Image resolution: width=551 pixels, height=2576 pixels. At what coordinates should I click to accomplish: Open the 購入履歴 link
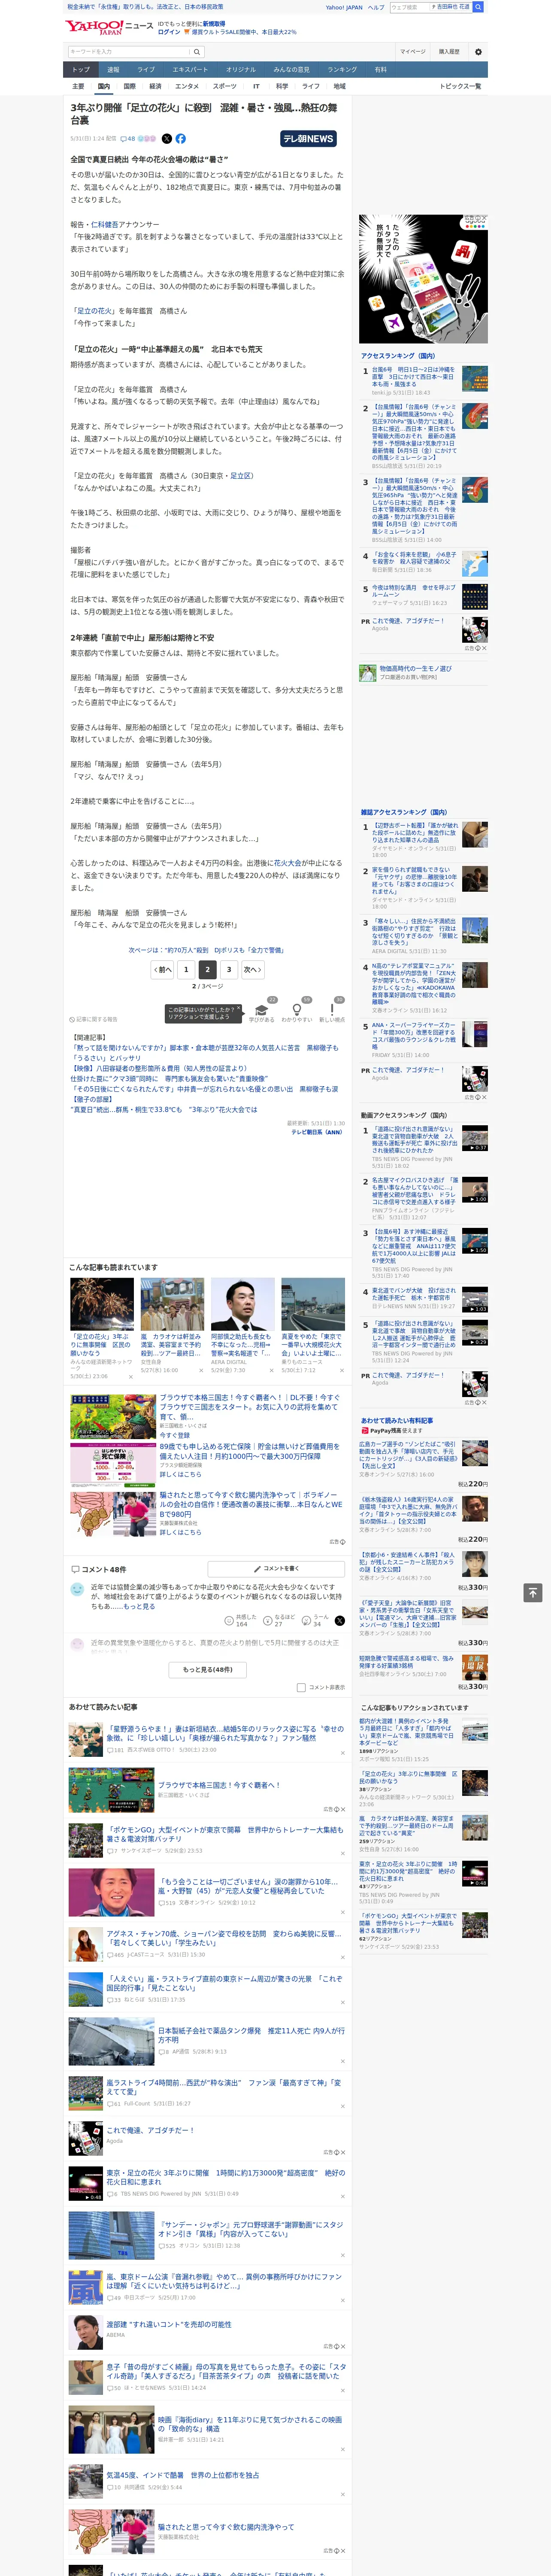(449, 52)
